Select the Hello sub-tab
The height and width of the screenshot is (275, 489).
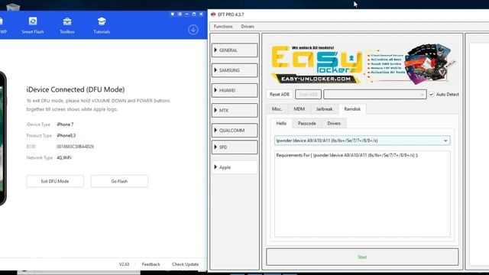[281, 124]
